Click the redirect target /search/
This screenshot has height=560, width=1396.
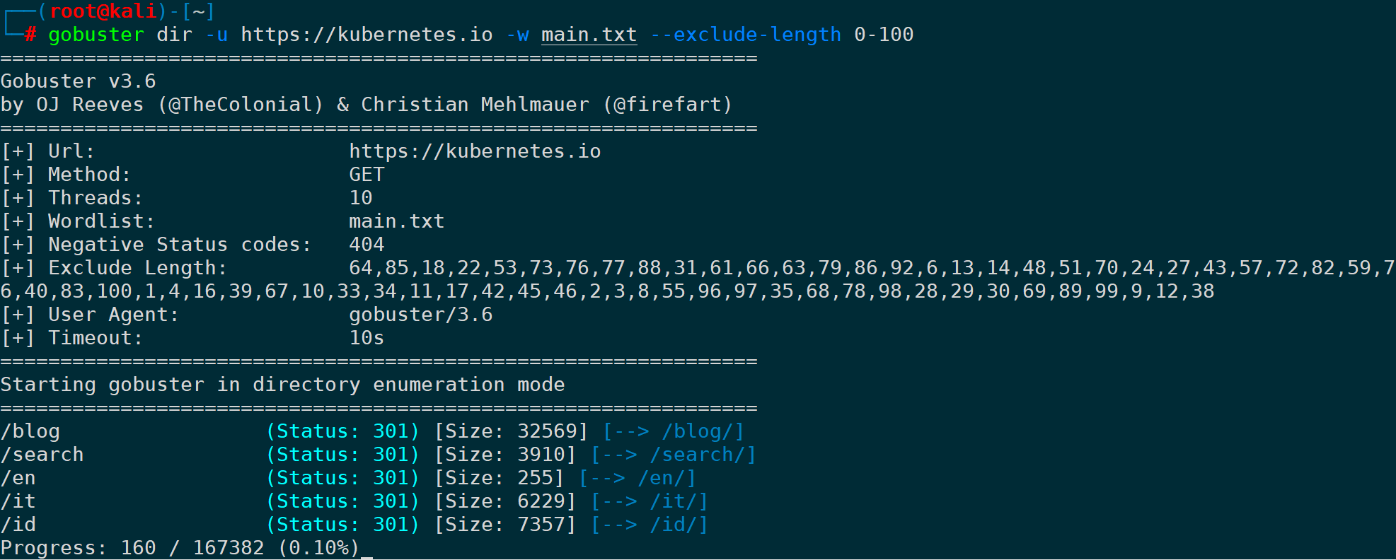[x=697, y=455]
